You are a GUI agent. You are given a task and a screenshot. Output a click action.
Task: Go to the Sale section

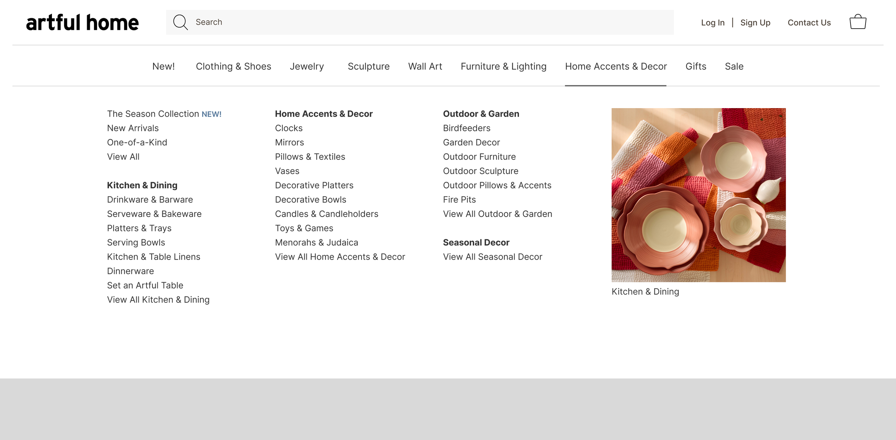(734, 67)
